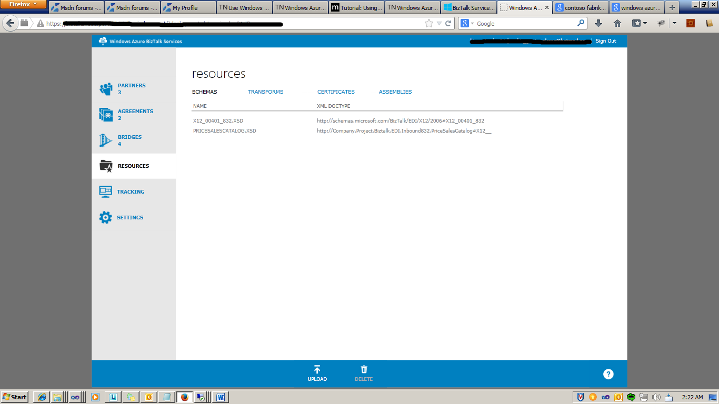Click the search magnifier in Google box
Image resolution: width=719 pixels, height=404 pixels.
[x=581, y=23]
